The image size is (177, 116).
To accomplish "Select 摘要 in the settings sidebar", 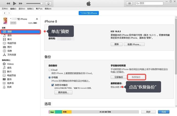I will 20,32.
